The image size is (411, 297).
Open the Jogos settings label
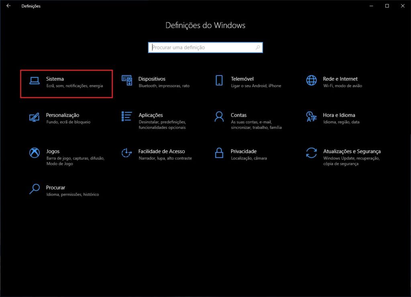[x=53, y=151]
